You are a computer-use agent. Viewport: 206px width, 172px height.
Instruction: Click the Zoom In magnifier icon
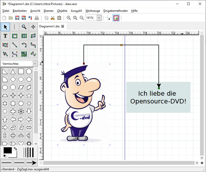[x=68, y=18]
